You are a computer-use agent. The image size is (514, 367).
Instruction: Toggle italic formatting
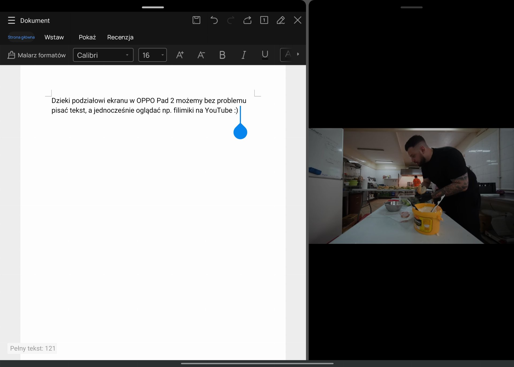[x=243, y=55]
